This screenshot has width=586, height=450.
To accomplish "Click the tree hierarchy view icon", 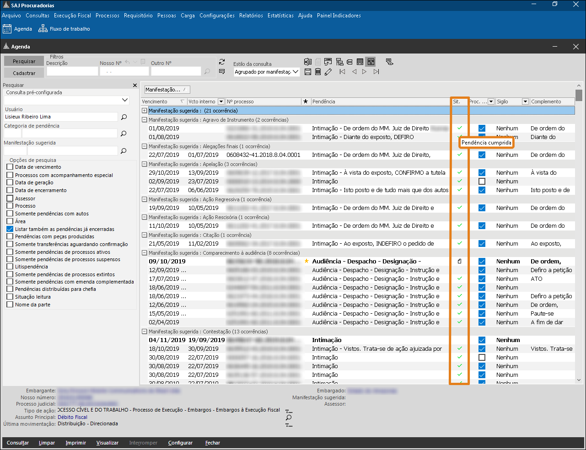I will point(339,62).
